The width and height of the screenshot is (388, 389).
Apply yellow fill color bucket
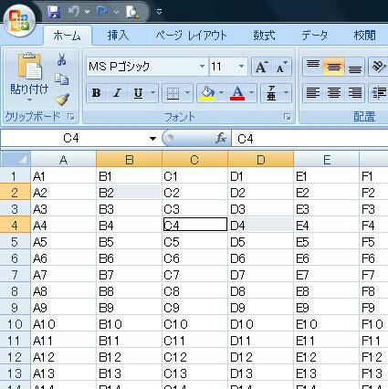(207, 93)
